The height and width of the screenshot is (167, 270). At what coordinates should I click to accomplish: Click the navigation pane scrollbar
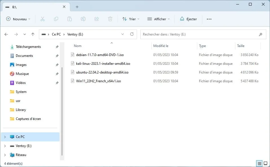(x=62, y=112)
